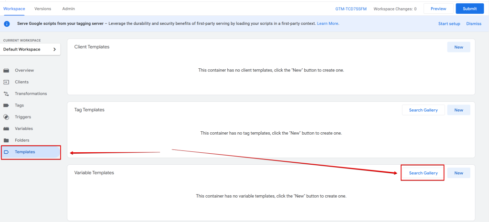489x222 pixels.
Task: Dismiss the first-party serving banner
Action: (474, 23)
